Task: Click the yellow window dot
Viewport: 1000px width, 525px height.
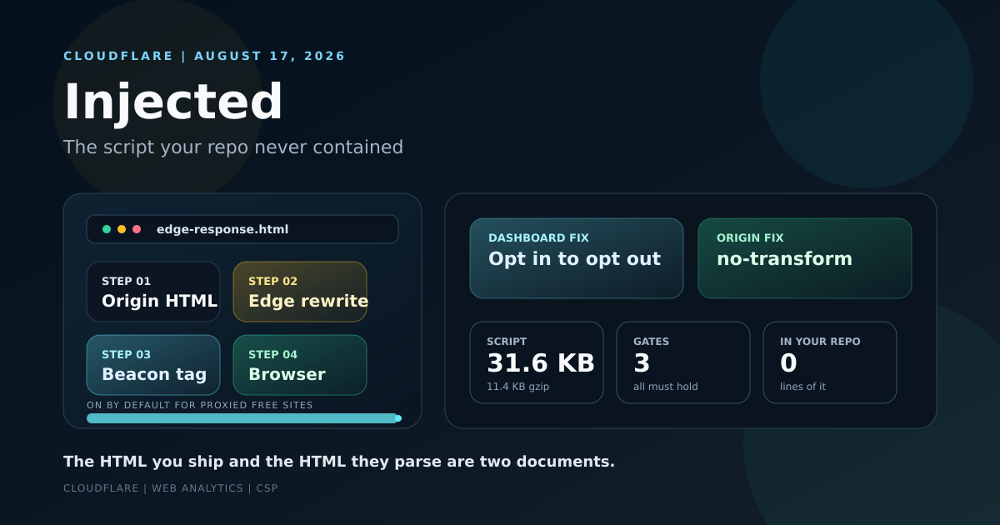Action: pyautogui.click(x=122, y=229)
